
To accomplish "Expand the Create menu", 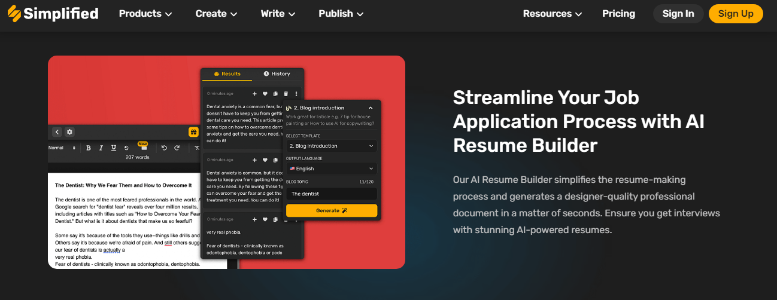I will point(216,14).
